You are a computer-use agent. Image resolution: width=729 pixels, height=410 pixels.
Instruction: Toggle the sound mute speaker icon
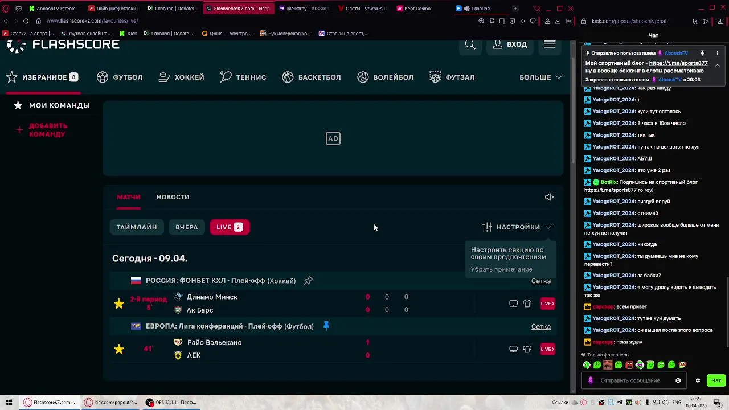point(550,197)
